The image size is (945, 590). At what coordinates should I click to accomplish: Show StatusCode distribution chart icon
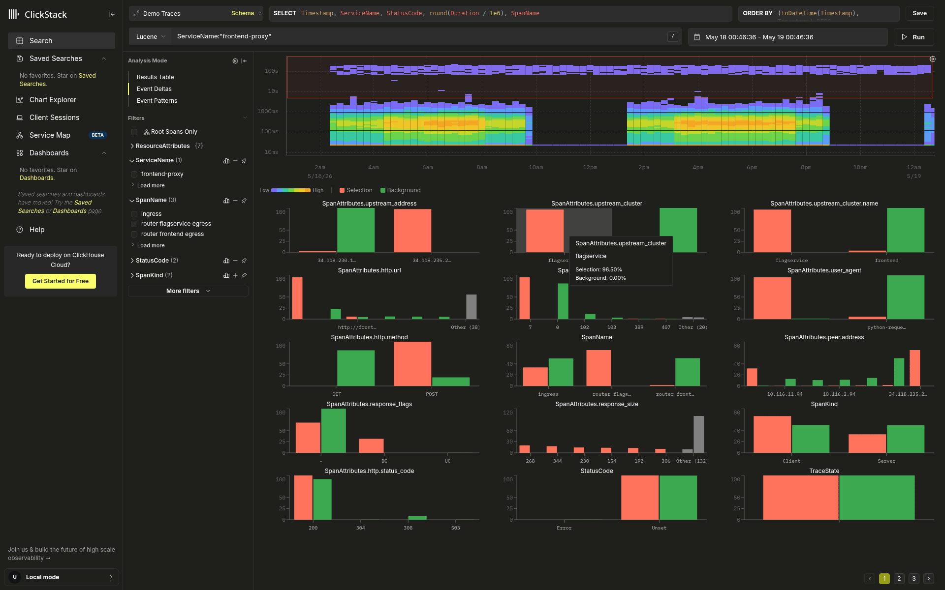pyautogui.click(x=226, y=261)
